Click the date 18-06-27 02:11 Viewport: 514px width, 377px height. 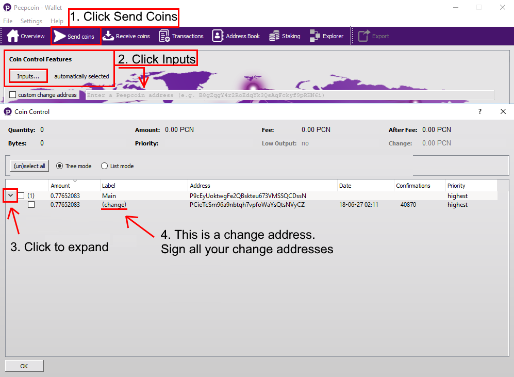coord(359,205)
